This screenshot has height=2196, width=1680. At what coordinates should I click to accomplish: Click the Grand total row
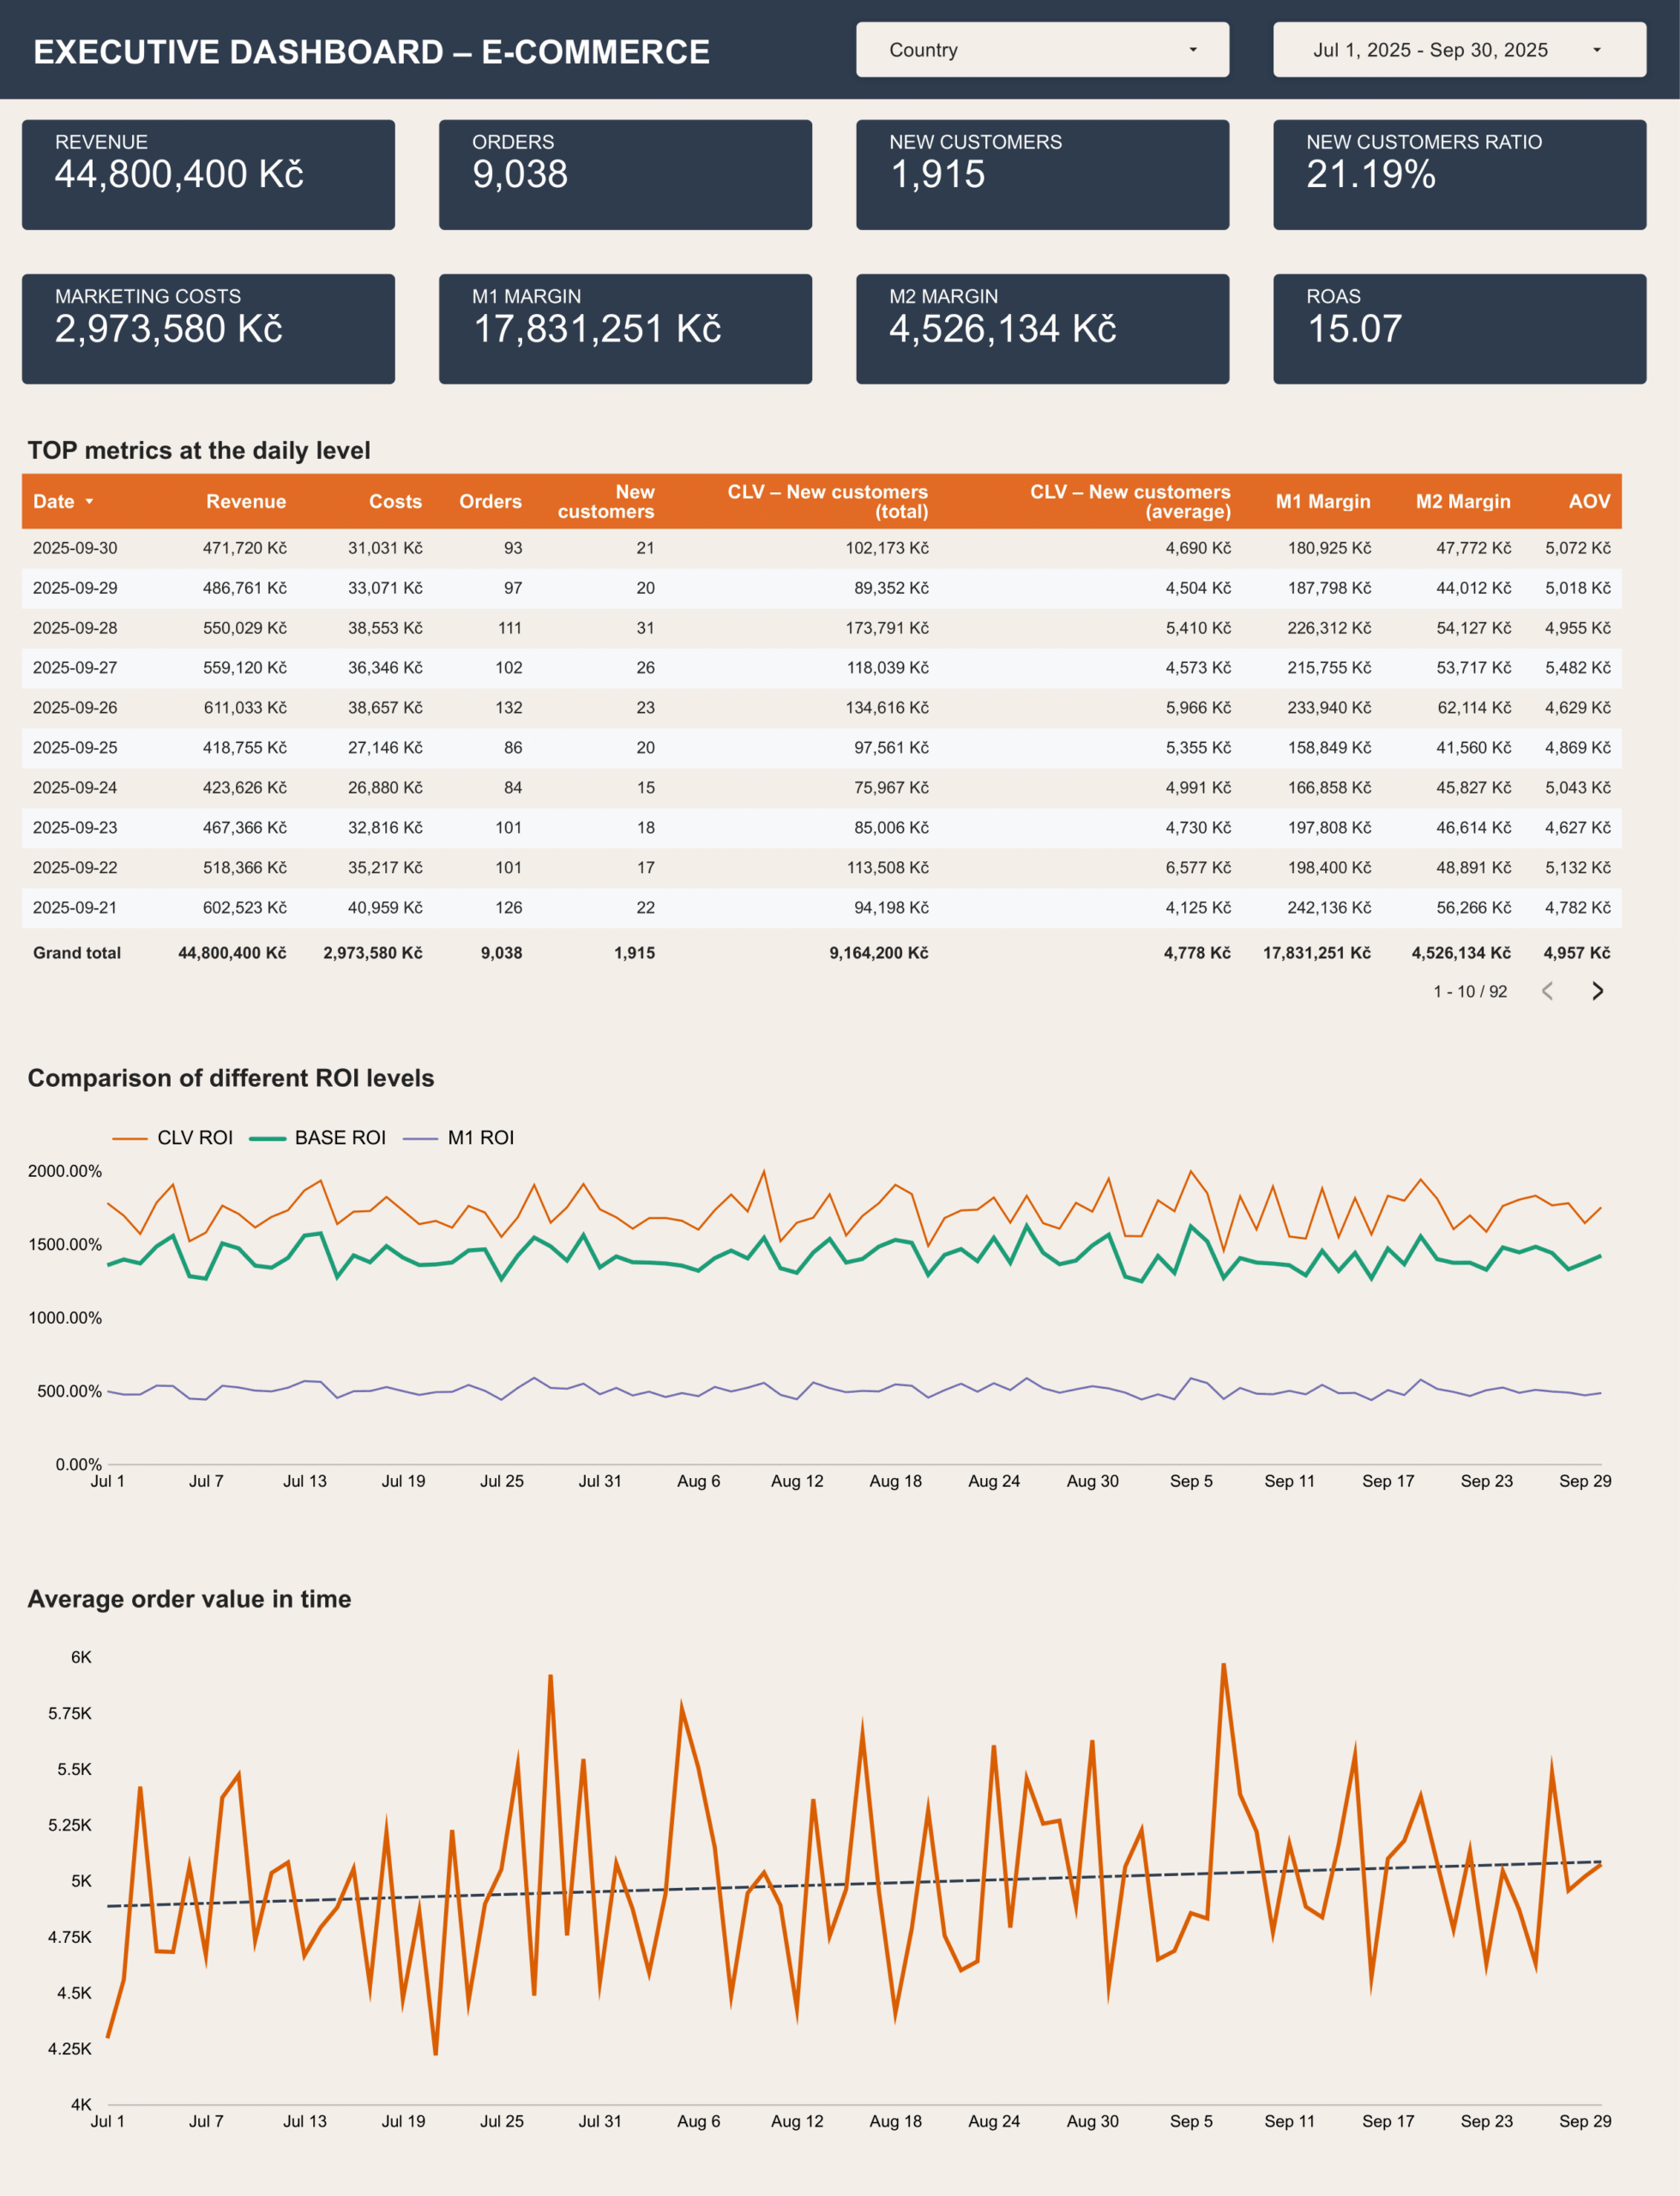[x=77, y=953]
